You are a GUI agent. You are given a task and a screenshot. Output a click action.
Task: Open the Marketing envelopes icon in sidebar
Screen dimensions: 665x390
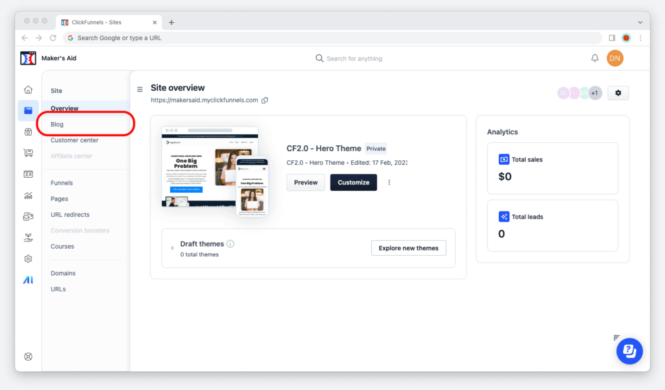click(x=28, y=217)
